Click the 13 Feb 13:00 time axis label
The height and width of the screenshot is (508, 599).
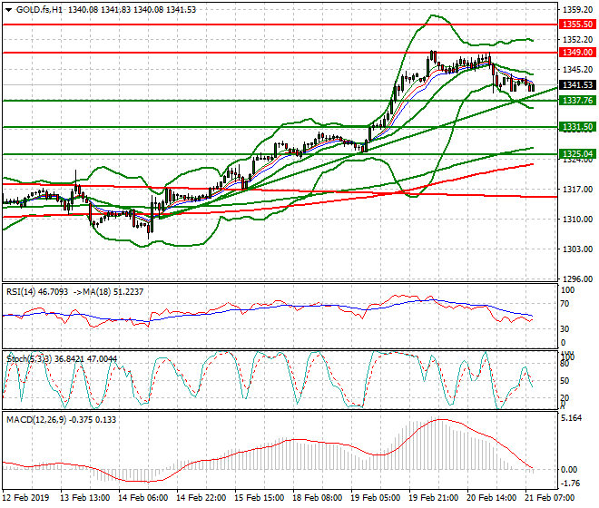coord(84,498)
